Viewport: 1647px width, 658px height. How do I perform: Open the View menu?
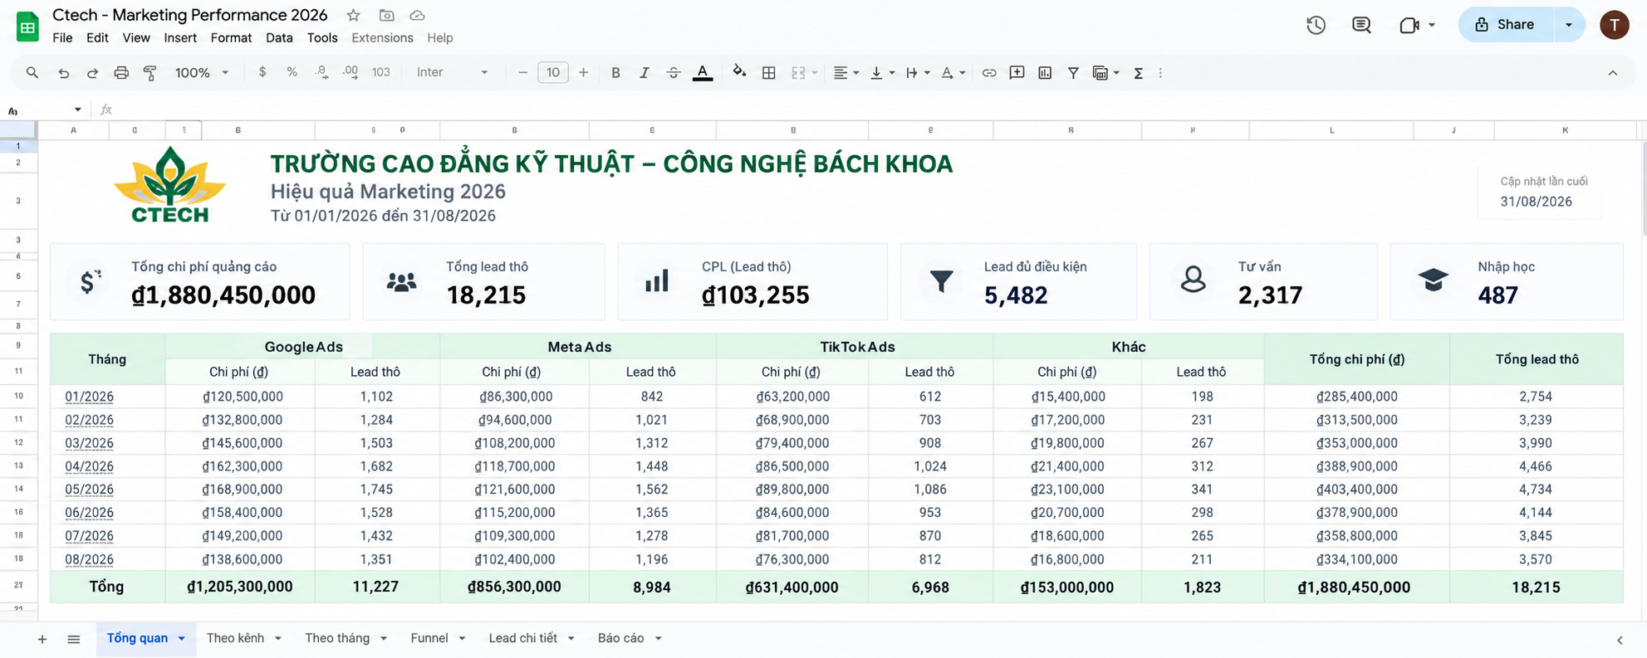click(x=136, y=37)
